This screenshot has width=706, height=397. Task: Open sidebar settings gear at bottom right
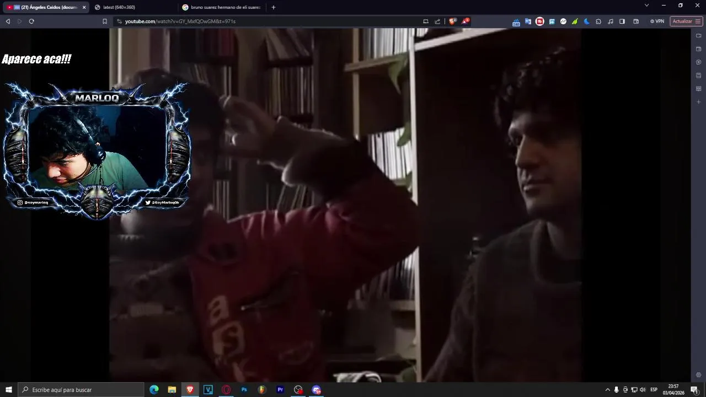click(x=698, y=375)
